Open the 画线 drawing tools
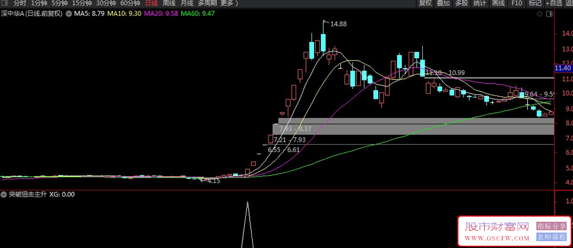The height and width of the screenshot is (248, 573). pos(498,3)
